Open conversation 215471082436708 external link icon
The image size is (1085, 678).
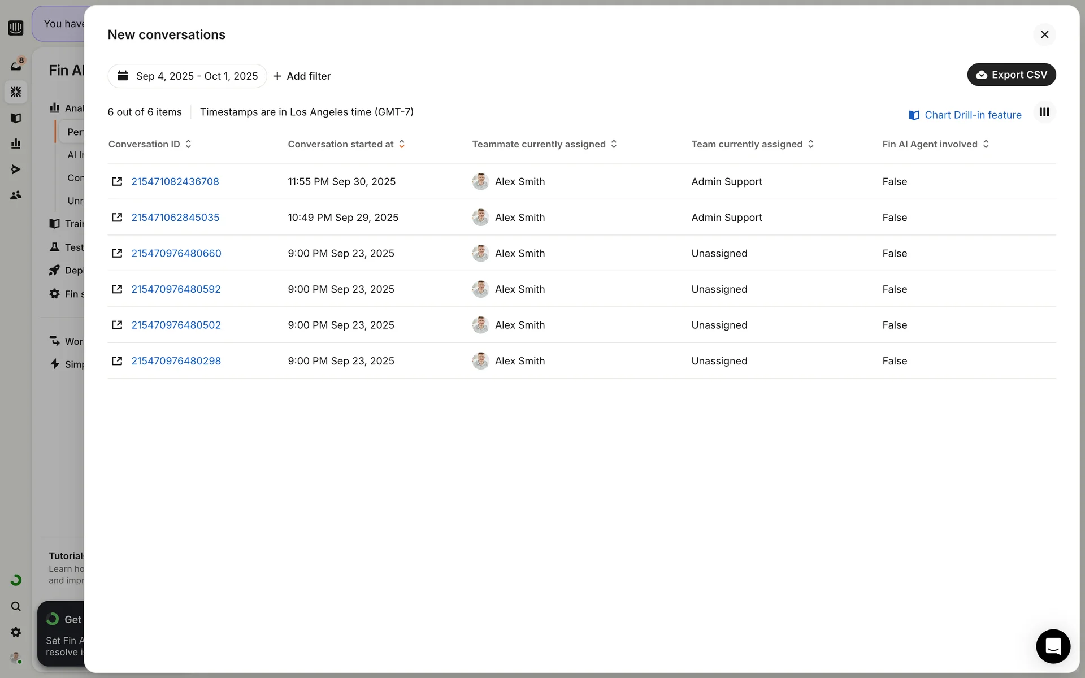[117, 181]
